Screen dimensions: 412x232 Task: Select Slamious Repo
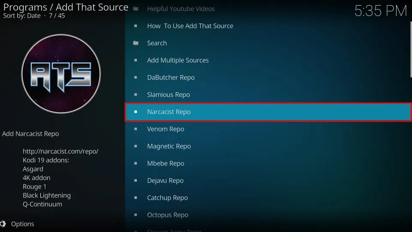click(268, 95)
